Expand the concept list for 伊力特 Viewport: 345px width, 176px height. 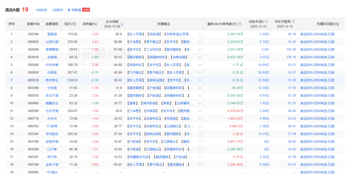(200, 157)
